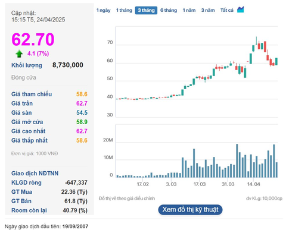286x230 pixels.
Task: Select the 1 tháng time range
Action: pos(124,10)
